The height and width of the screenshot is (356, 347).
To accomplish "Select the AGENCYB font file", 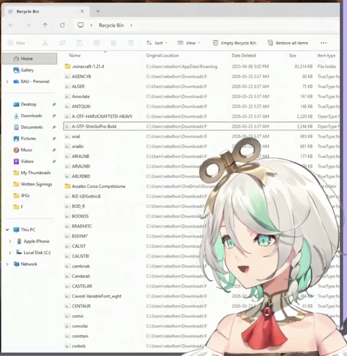I will [x=201, y=77].
